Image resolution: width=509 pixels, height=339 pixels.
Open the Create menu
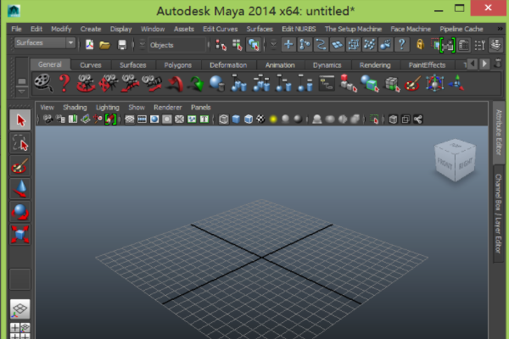(x=91, y=29)
